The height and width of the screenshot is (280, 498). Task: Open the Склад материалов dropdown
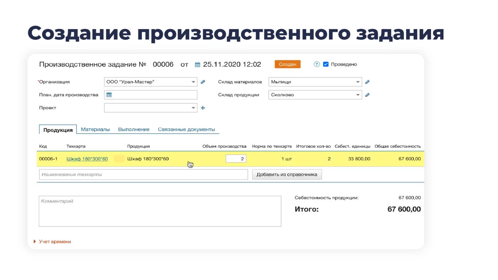[315, 82]
